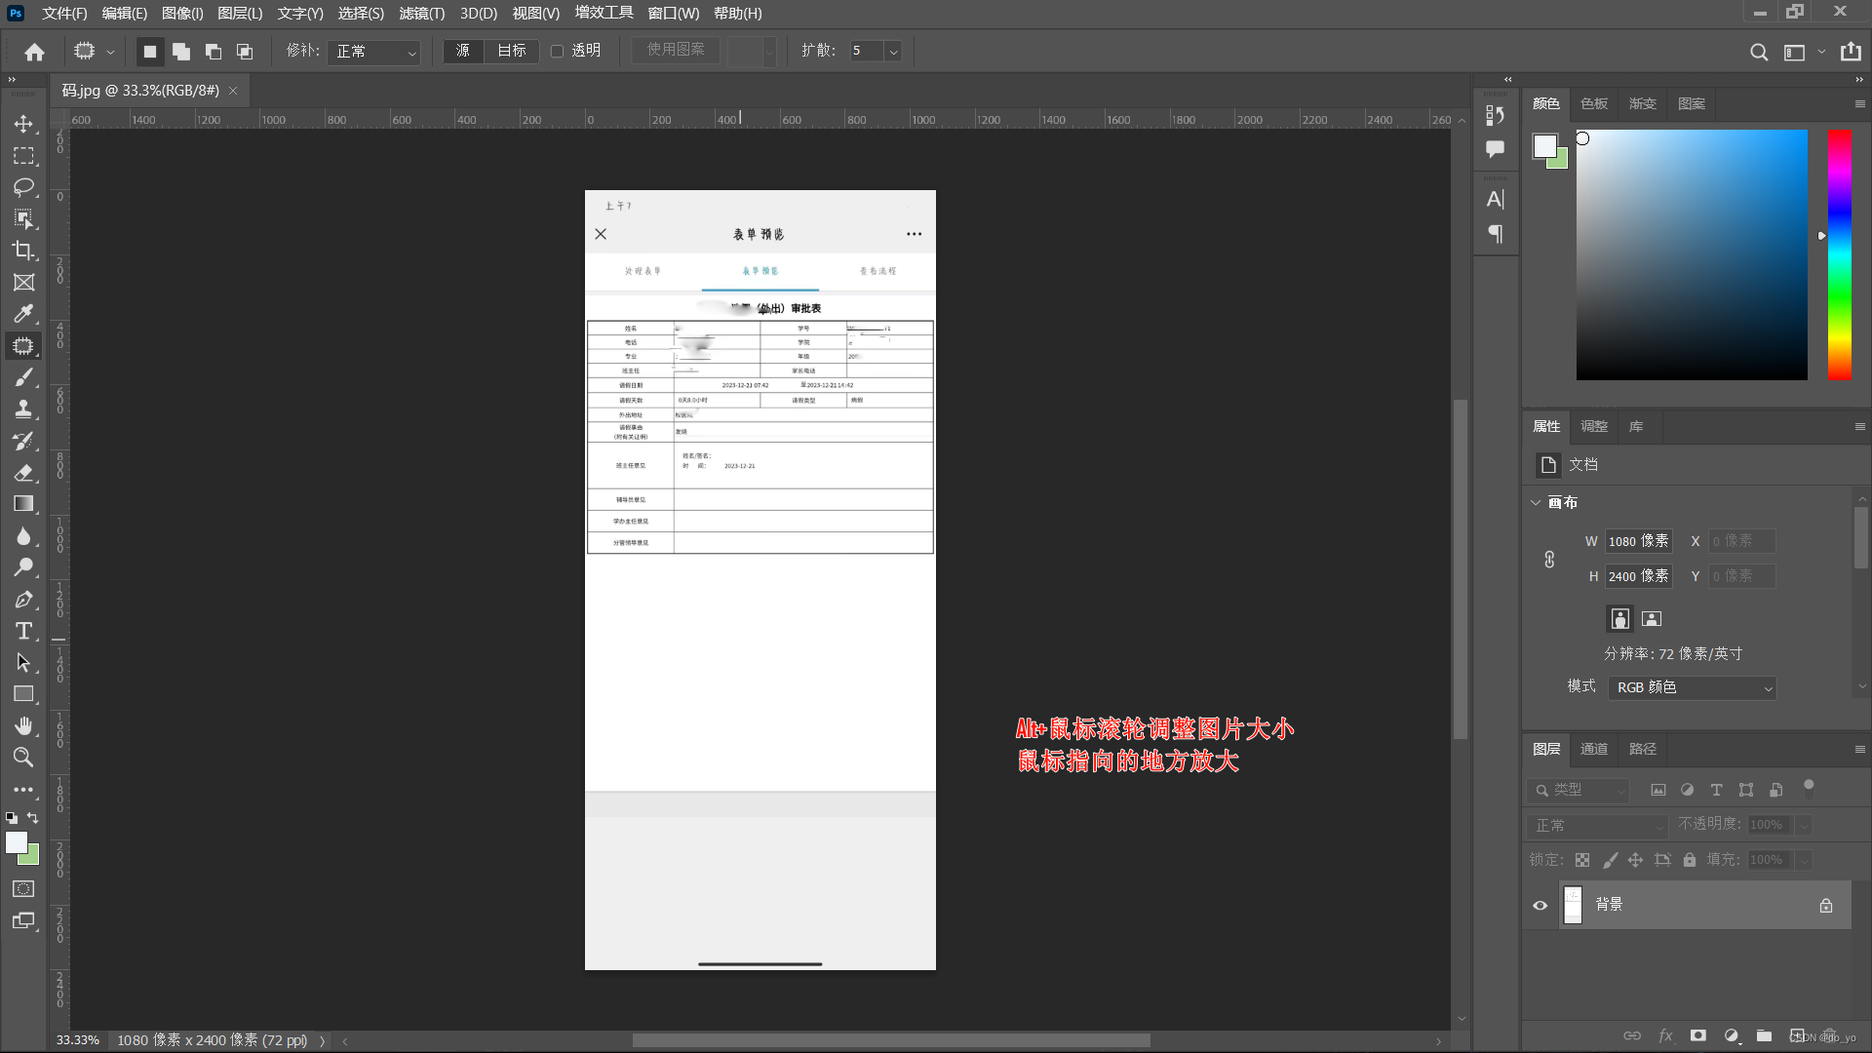1872x1053 pixels.
Task: Open the 模式 RGB 颜色 dropdown
Action: pos(1693,687)
